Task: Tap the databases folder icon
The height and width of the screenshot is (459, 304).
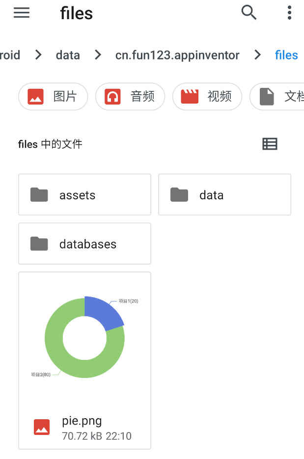Action: click(x=39, y=244)
